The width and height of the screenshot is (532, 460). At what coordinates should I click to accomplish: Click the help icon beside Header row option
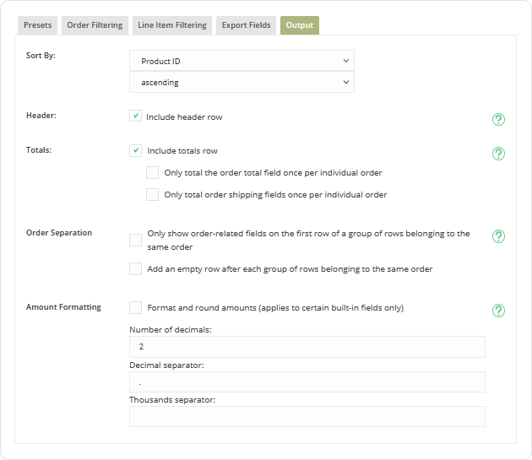click(x=498, y=120)
